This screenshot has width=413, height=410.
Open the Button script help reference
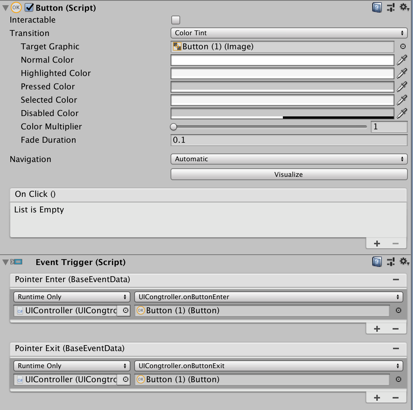coord(377,7)
